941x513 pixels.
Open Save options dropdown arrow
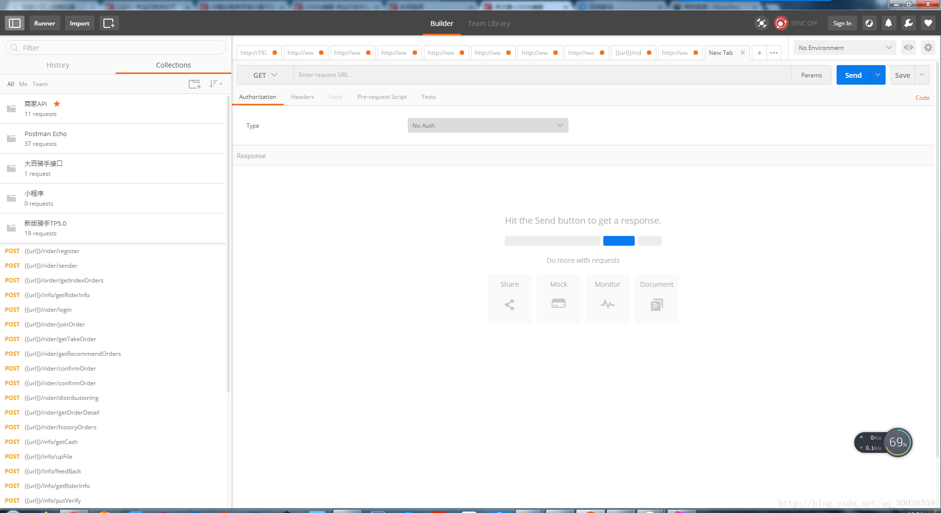[x=922, y=75]
